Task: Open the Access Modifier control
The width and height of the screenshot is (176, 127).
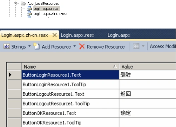Action: pos(163,46)
